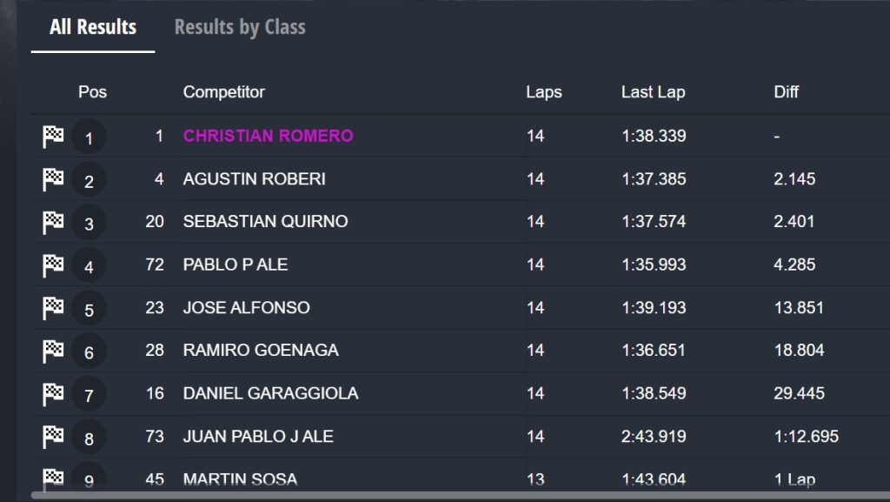
Task: Sort by the Pos column header
Action: [92, 92]
